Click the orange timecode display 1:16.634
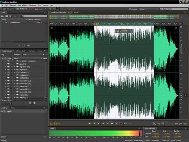This screenshot has height=142, width=189. [x=55, y=123]
